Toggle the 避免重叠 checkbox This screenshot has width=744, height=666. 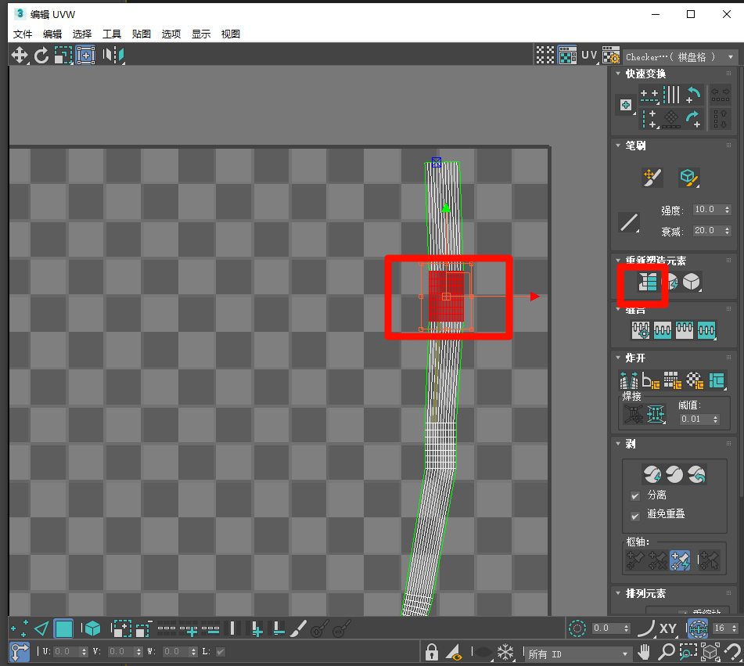point(635,514)
